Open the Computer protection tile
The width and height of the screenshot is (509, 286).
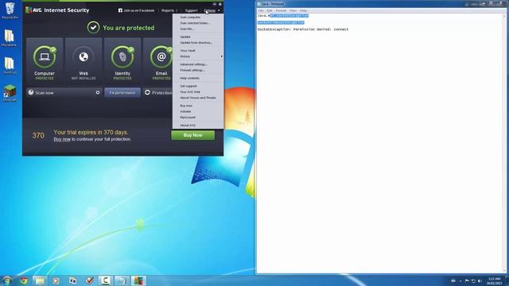pyautogui.click(x=45, y=61)
